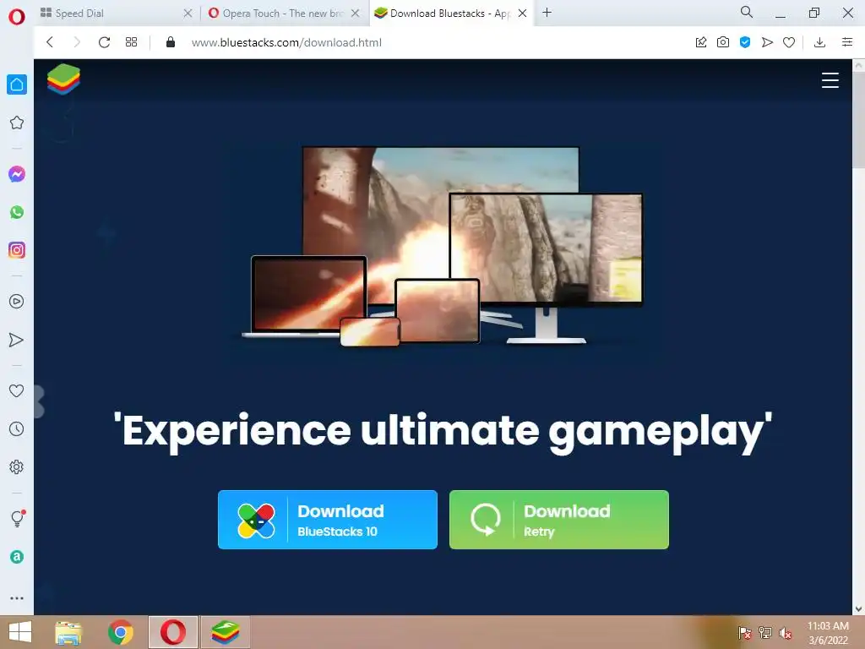
Task: Search open tabs with magnifier icon
Action: pyautogui.click(x=747, y=12)
